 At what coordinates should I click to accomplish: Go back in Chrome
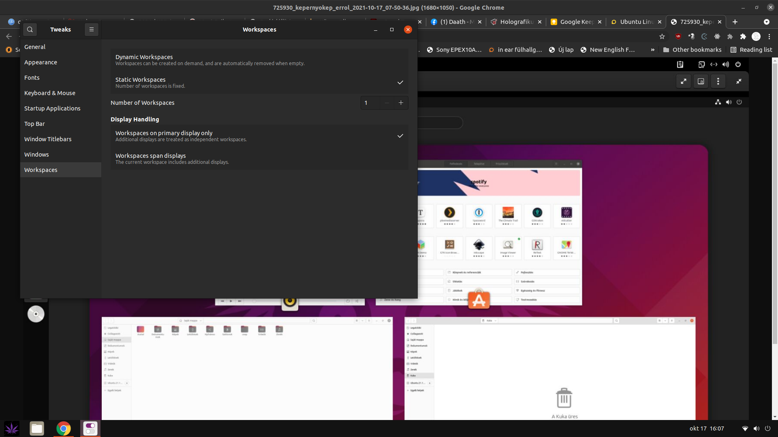click(9, 36)
